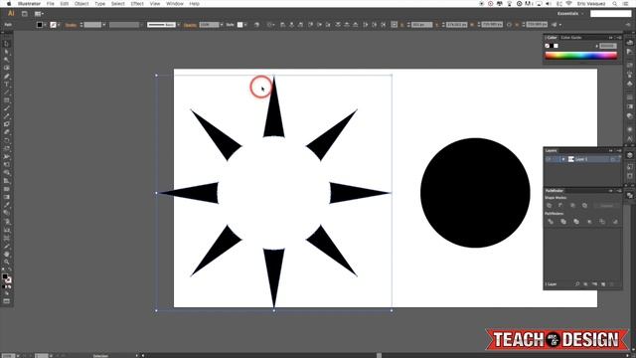Click hex value field in Color panel
The height and width of the screenshot is (358, 636).
click(x=608, y=46)
